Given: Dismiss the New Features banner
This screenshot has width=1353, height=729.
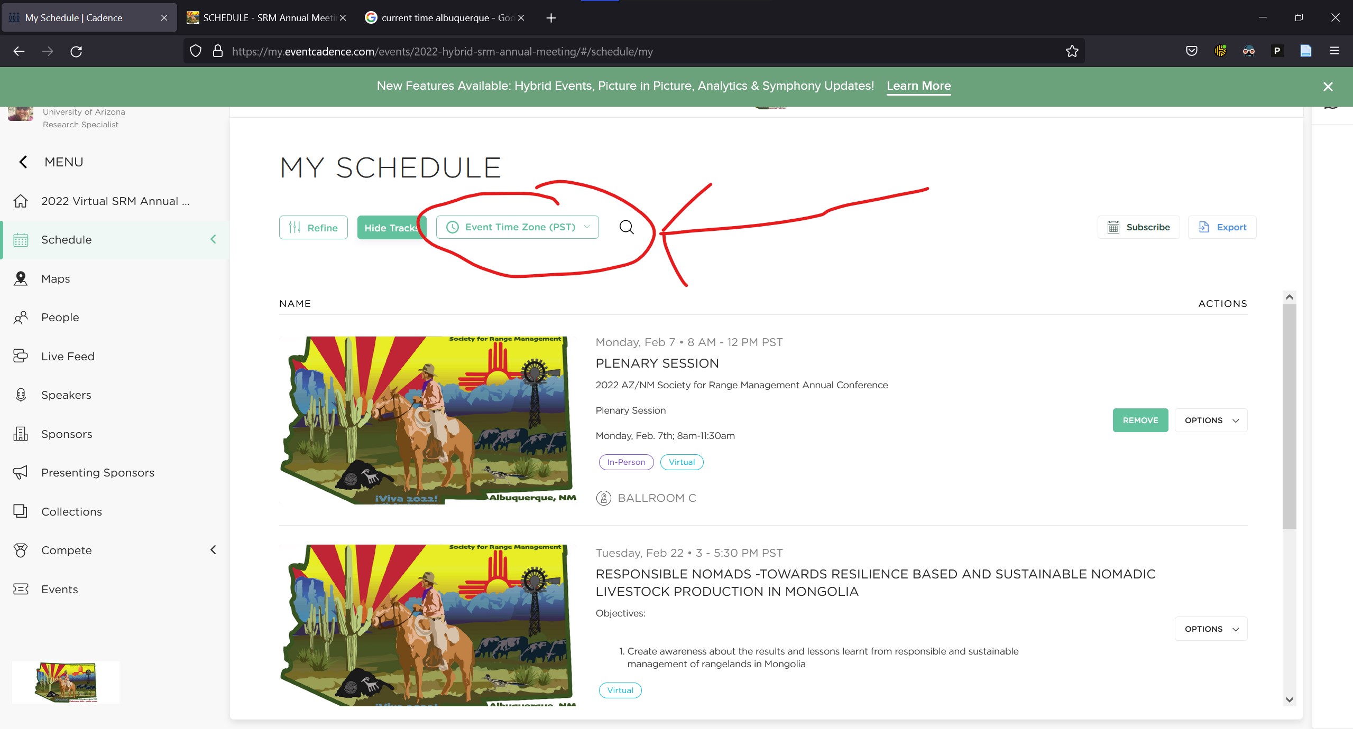Looking at the screenshot, I should tap(1328, 87).
